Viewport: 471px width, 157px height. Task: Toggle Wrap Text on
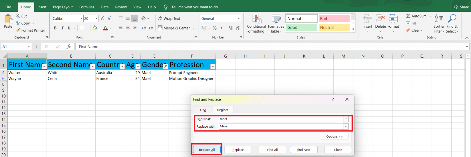169,18
